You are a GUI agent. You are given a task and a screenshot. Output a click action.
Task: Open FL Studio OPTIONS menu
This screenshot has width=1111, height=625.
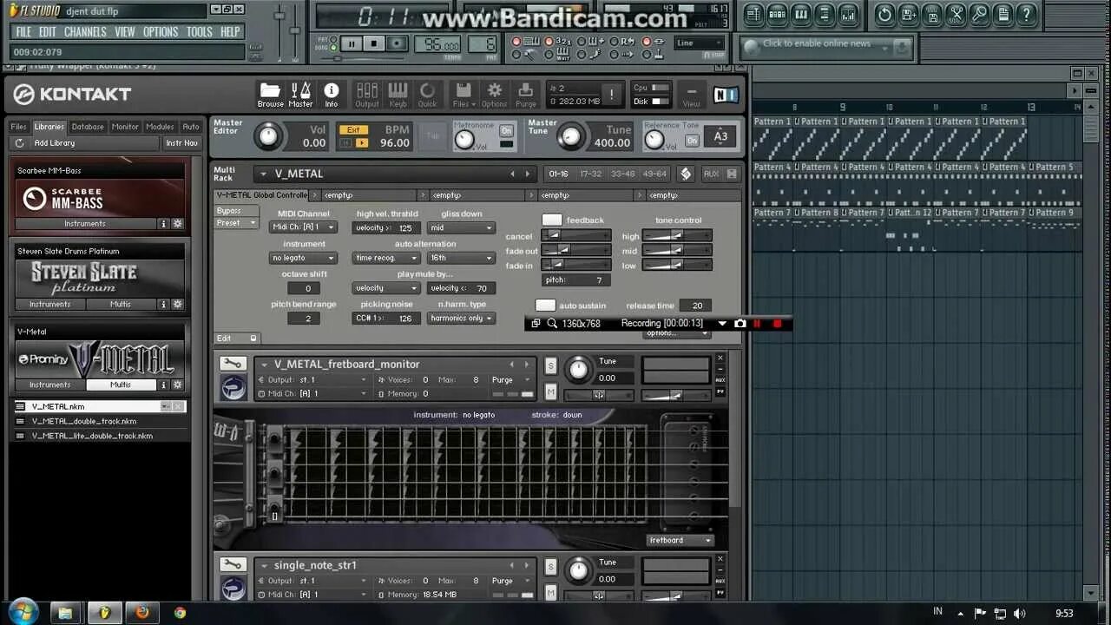pyautogui.click(x=161, y=32)
